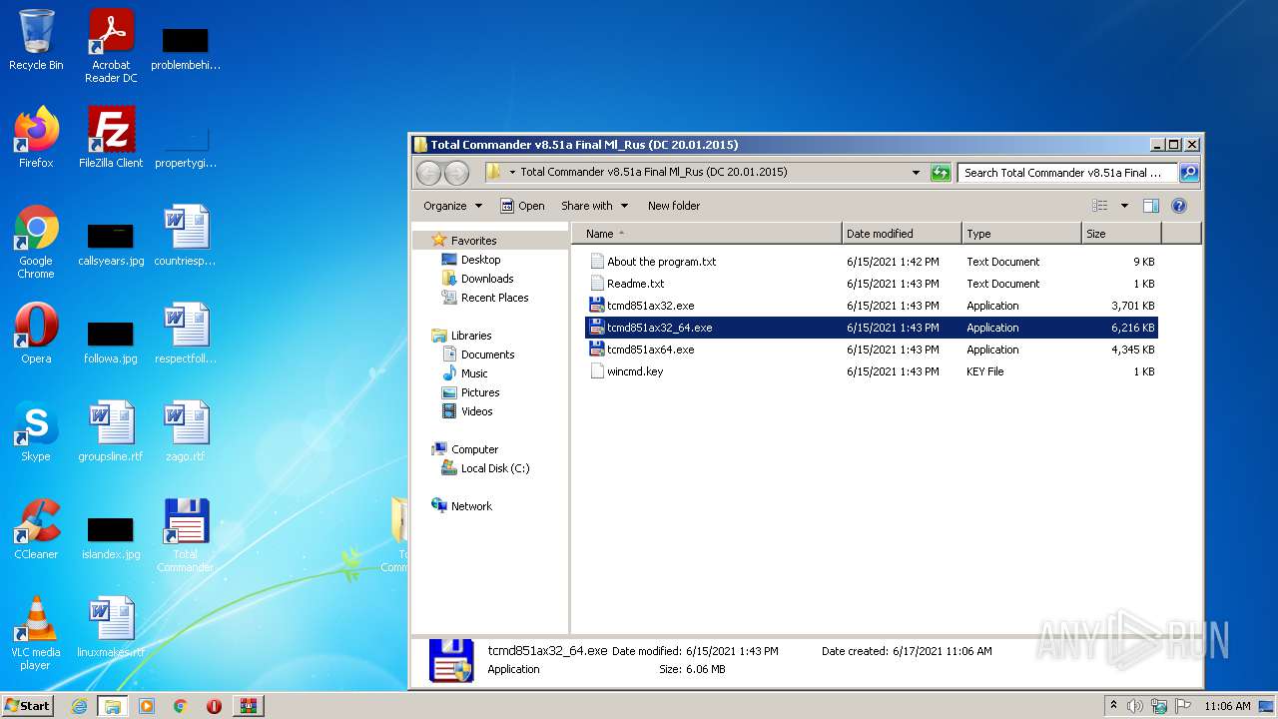Go to Desktop in Favorites
This screenshot has width=1278, height=719.
click(x=480, y=260)
